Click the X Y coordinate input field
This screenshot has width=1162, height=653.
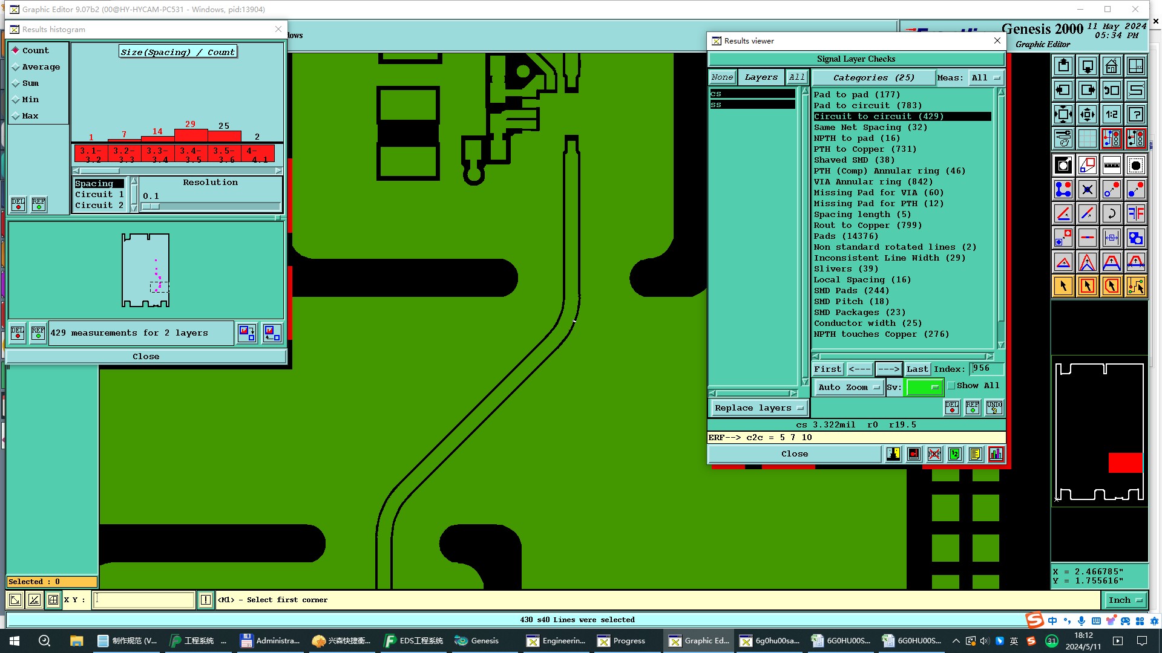143,600
